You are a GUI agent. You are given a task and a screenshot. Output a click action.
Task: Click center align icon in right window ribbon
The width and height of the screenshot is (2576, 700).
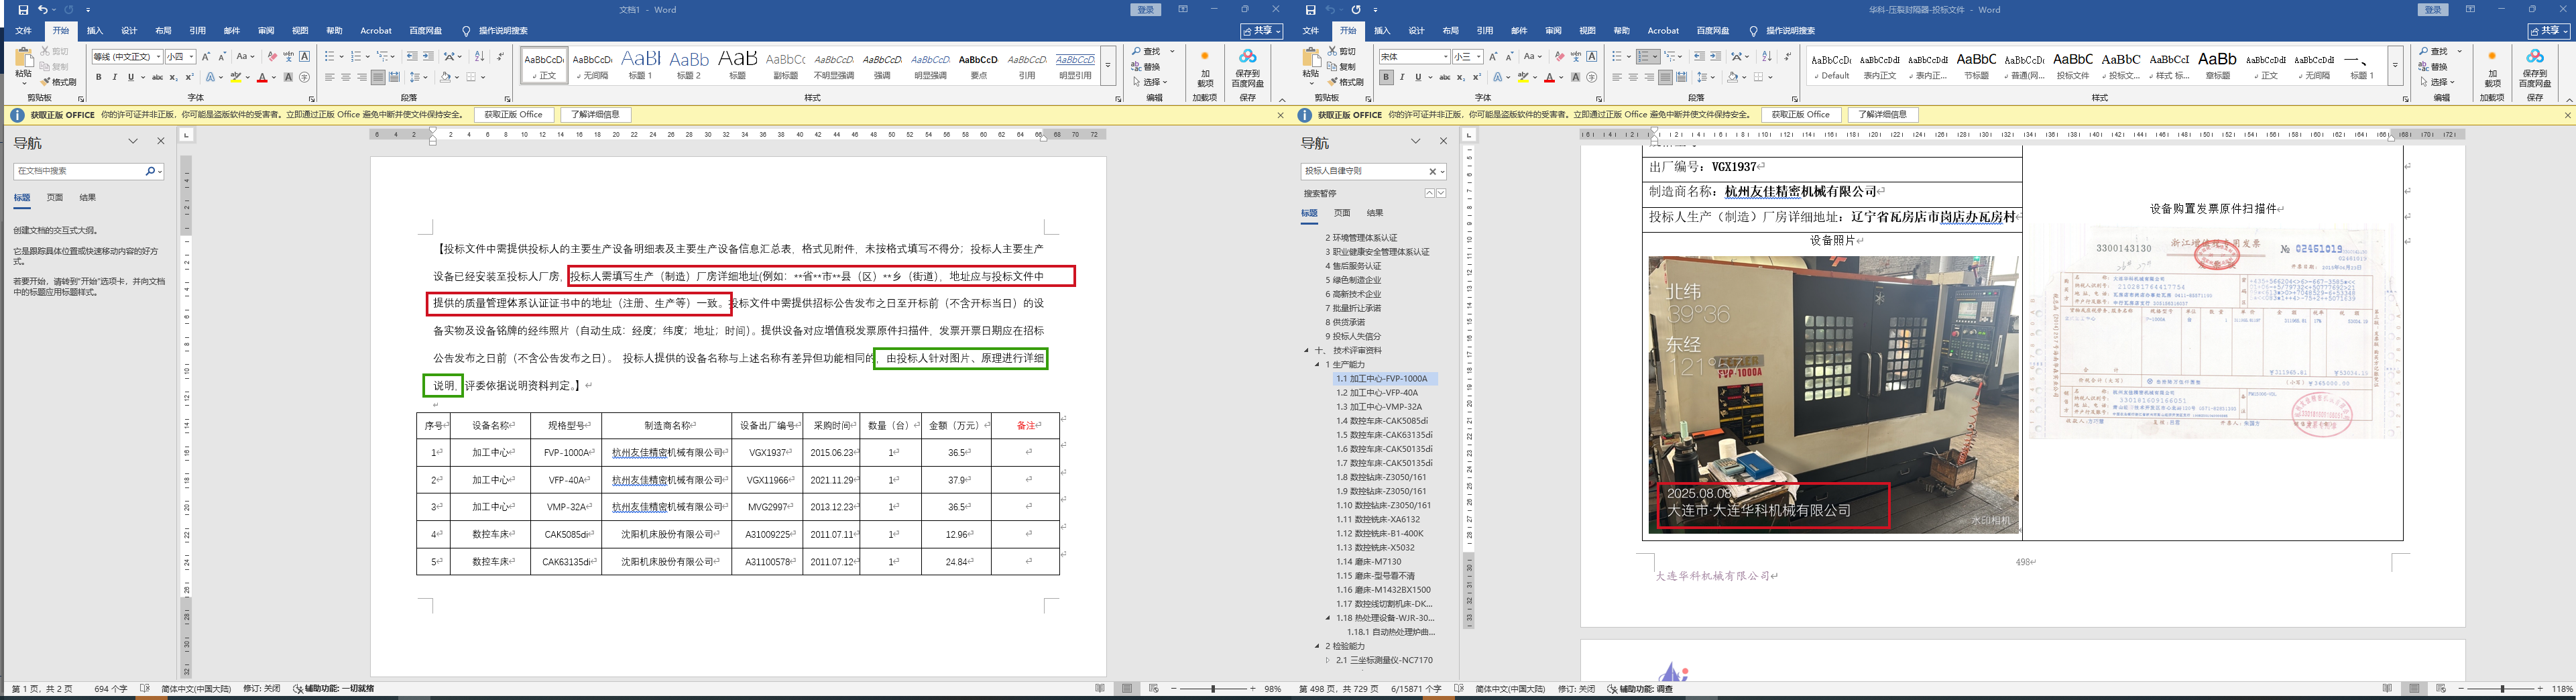(1633, 77)
